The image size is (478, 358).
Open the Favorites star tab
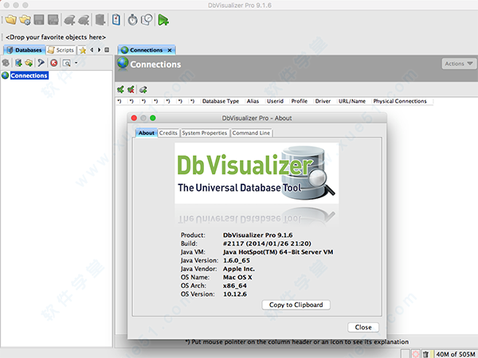click(82, 50)
